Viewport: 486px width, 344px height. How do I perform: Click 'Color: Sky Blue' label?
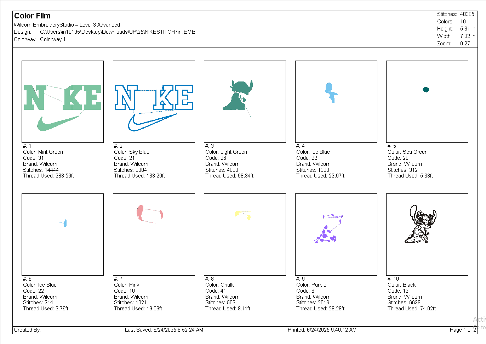pos(132,152)
